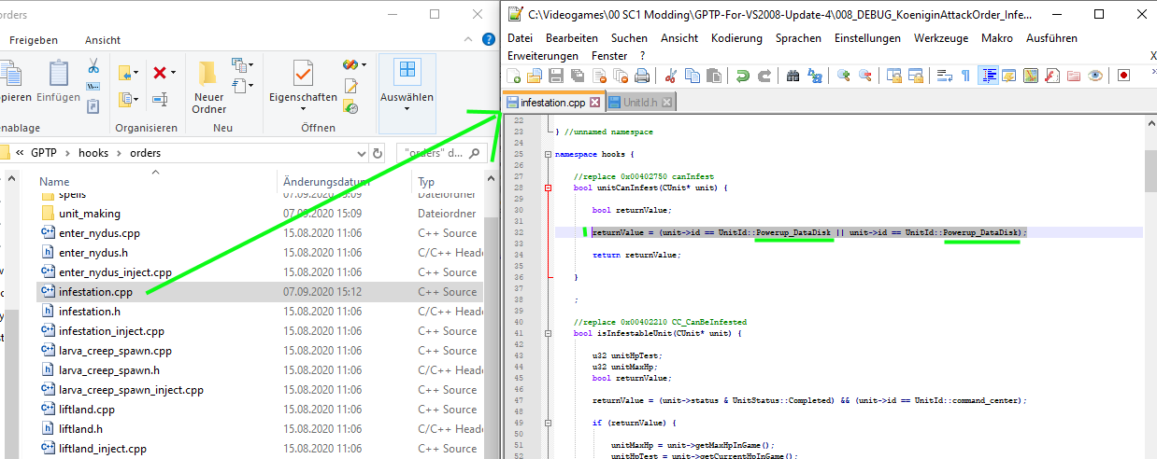Expand the Auswählen dropdown

407,109
